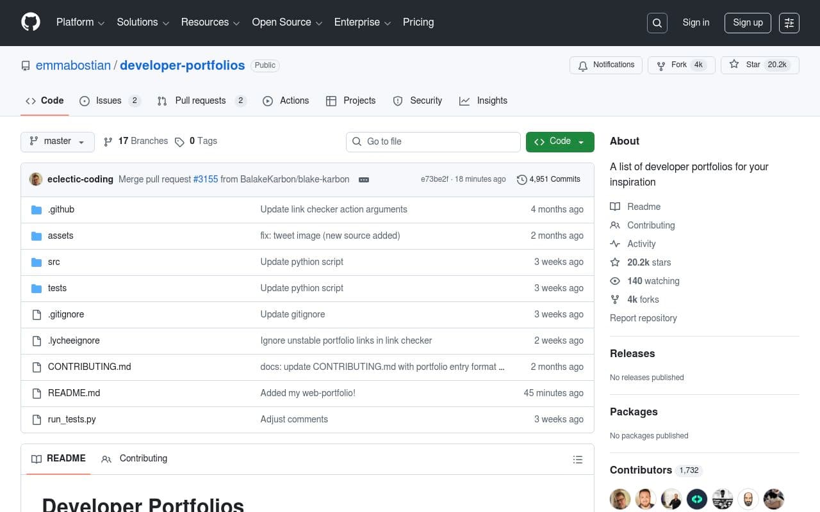Click the eye icon beside 140 watching
This screenshot has width=820, height=512.
pos(615,281)
